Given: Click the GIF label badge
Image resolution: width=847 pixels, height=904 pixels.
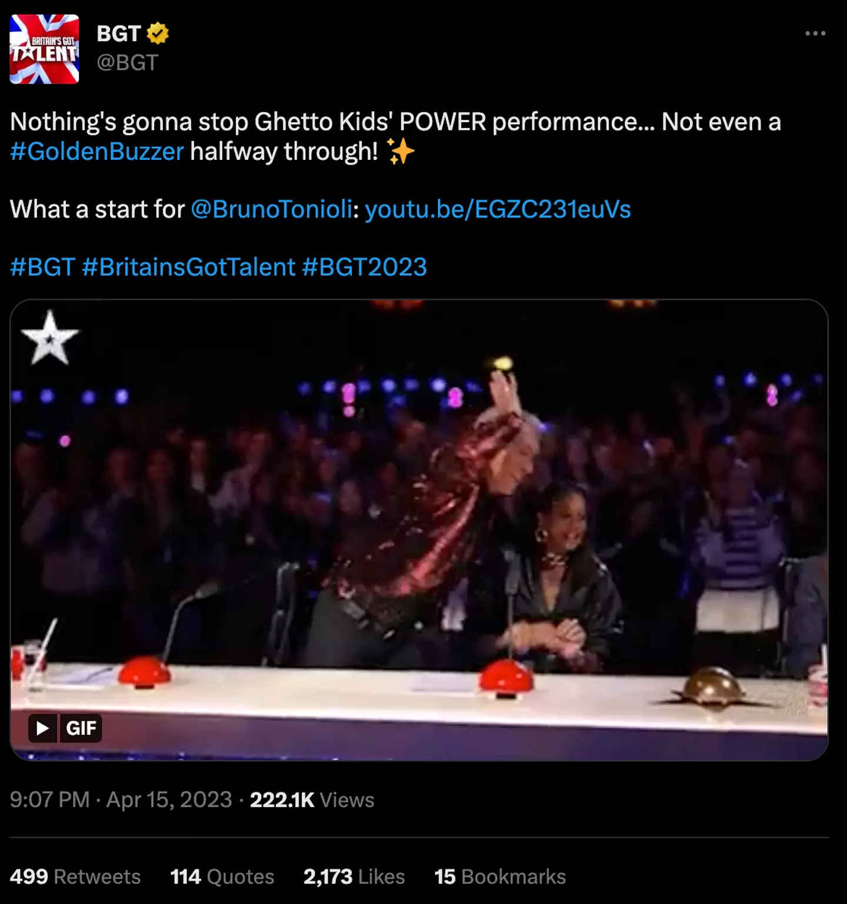Looking at the screenshot, I should coord(81,728).
